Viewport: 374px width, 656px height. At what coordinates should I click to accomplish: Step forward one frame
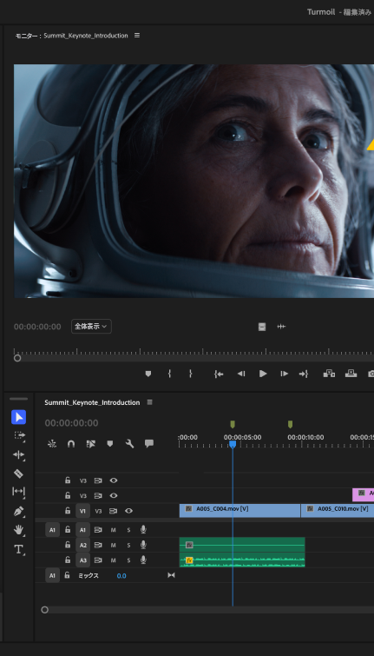coord(284,374)
